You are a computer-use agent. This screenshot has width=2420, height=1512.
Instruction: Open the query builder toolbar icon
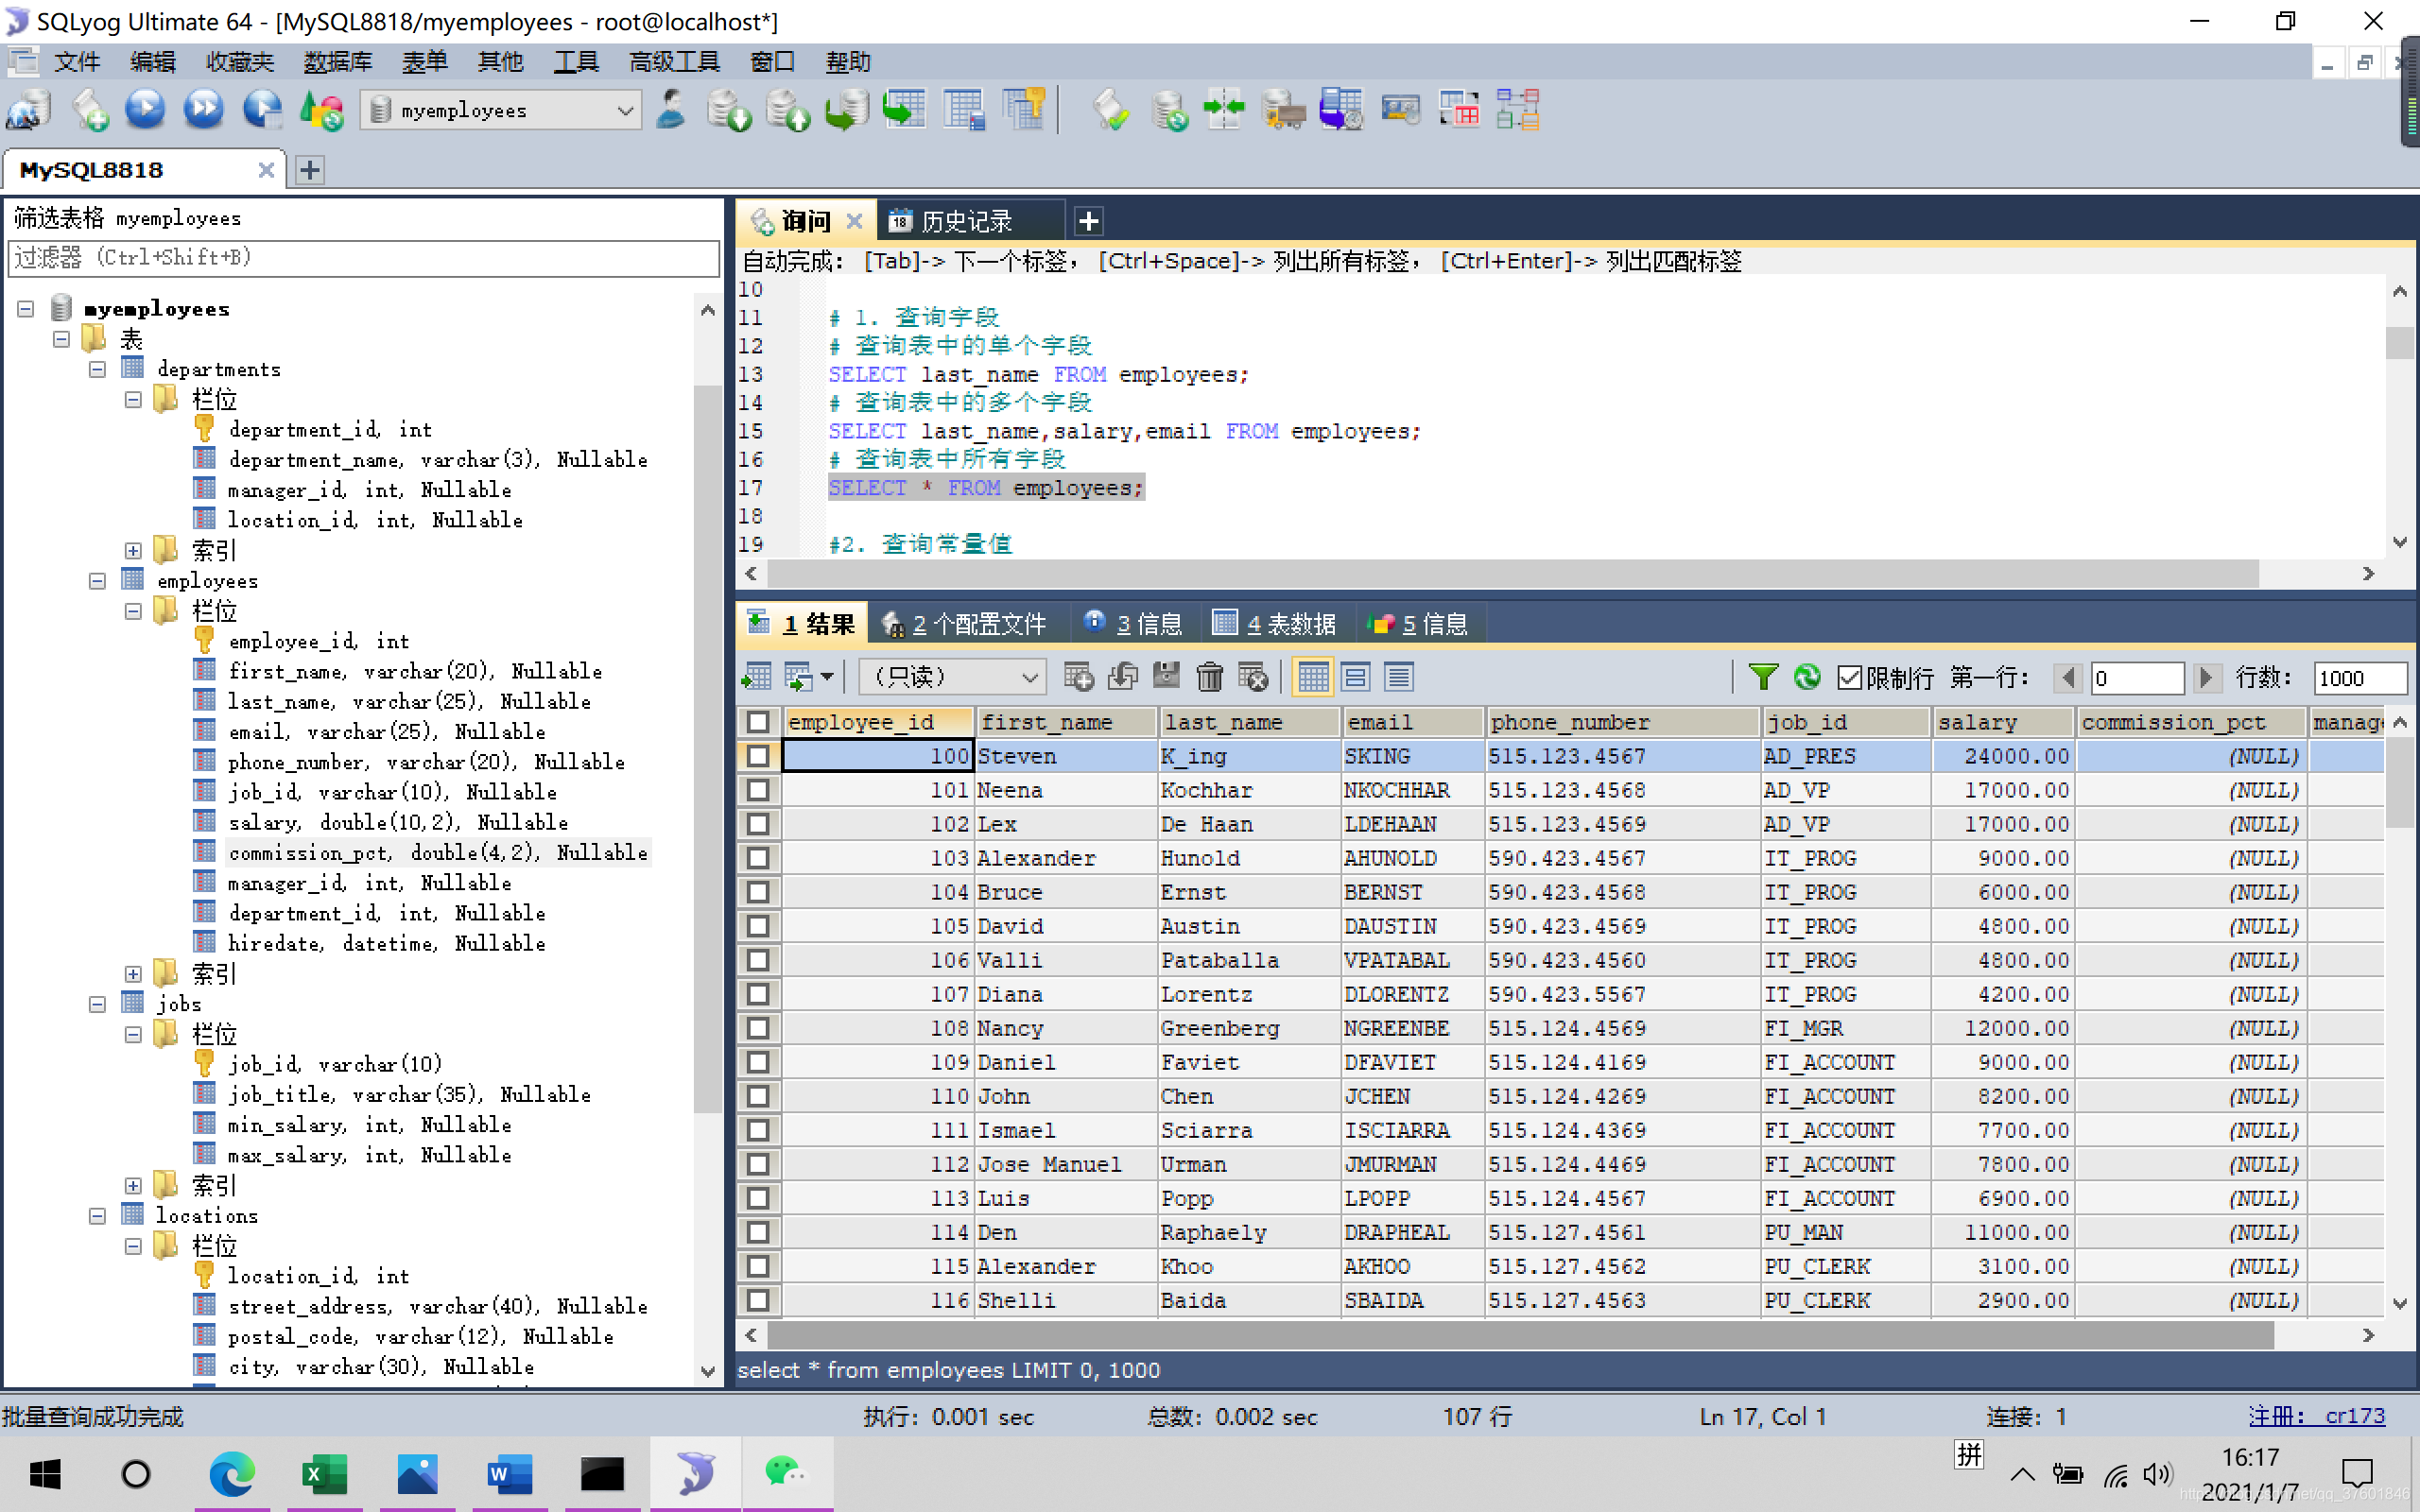(1459, 110)
